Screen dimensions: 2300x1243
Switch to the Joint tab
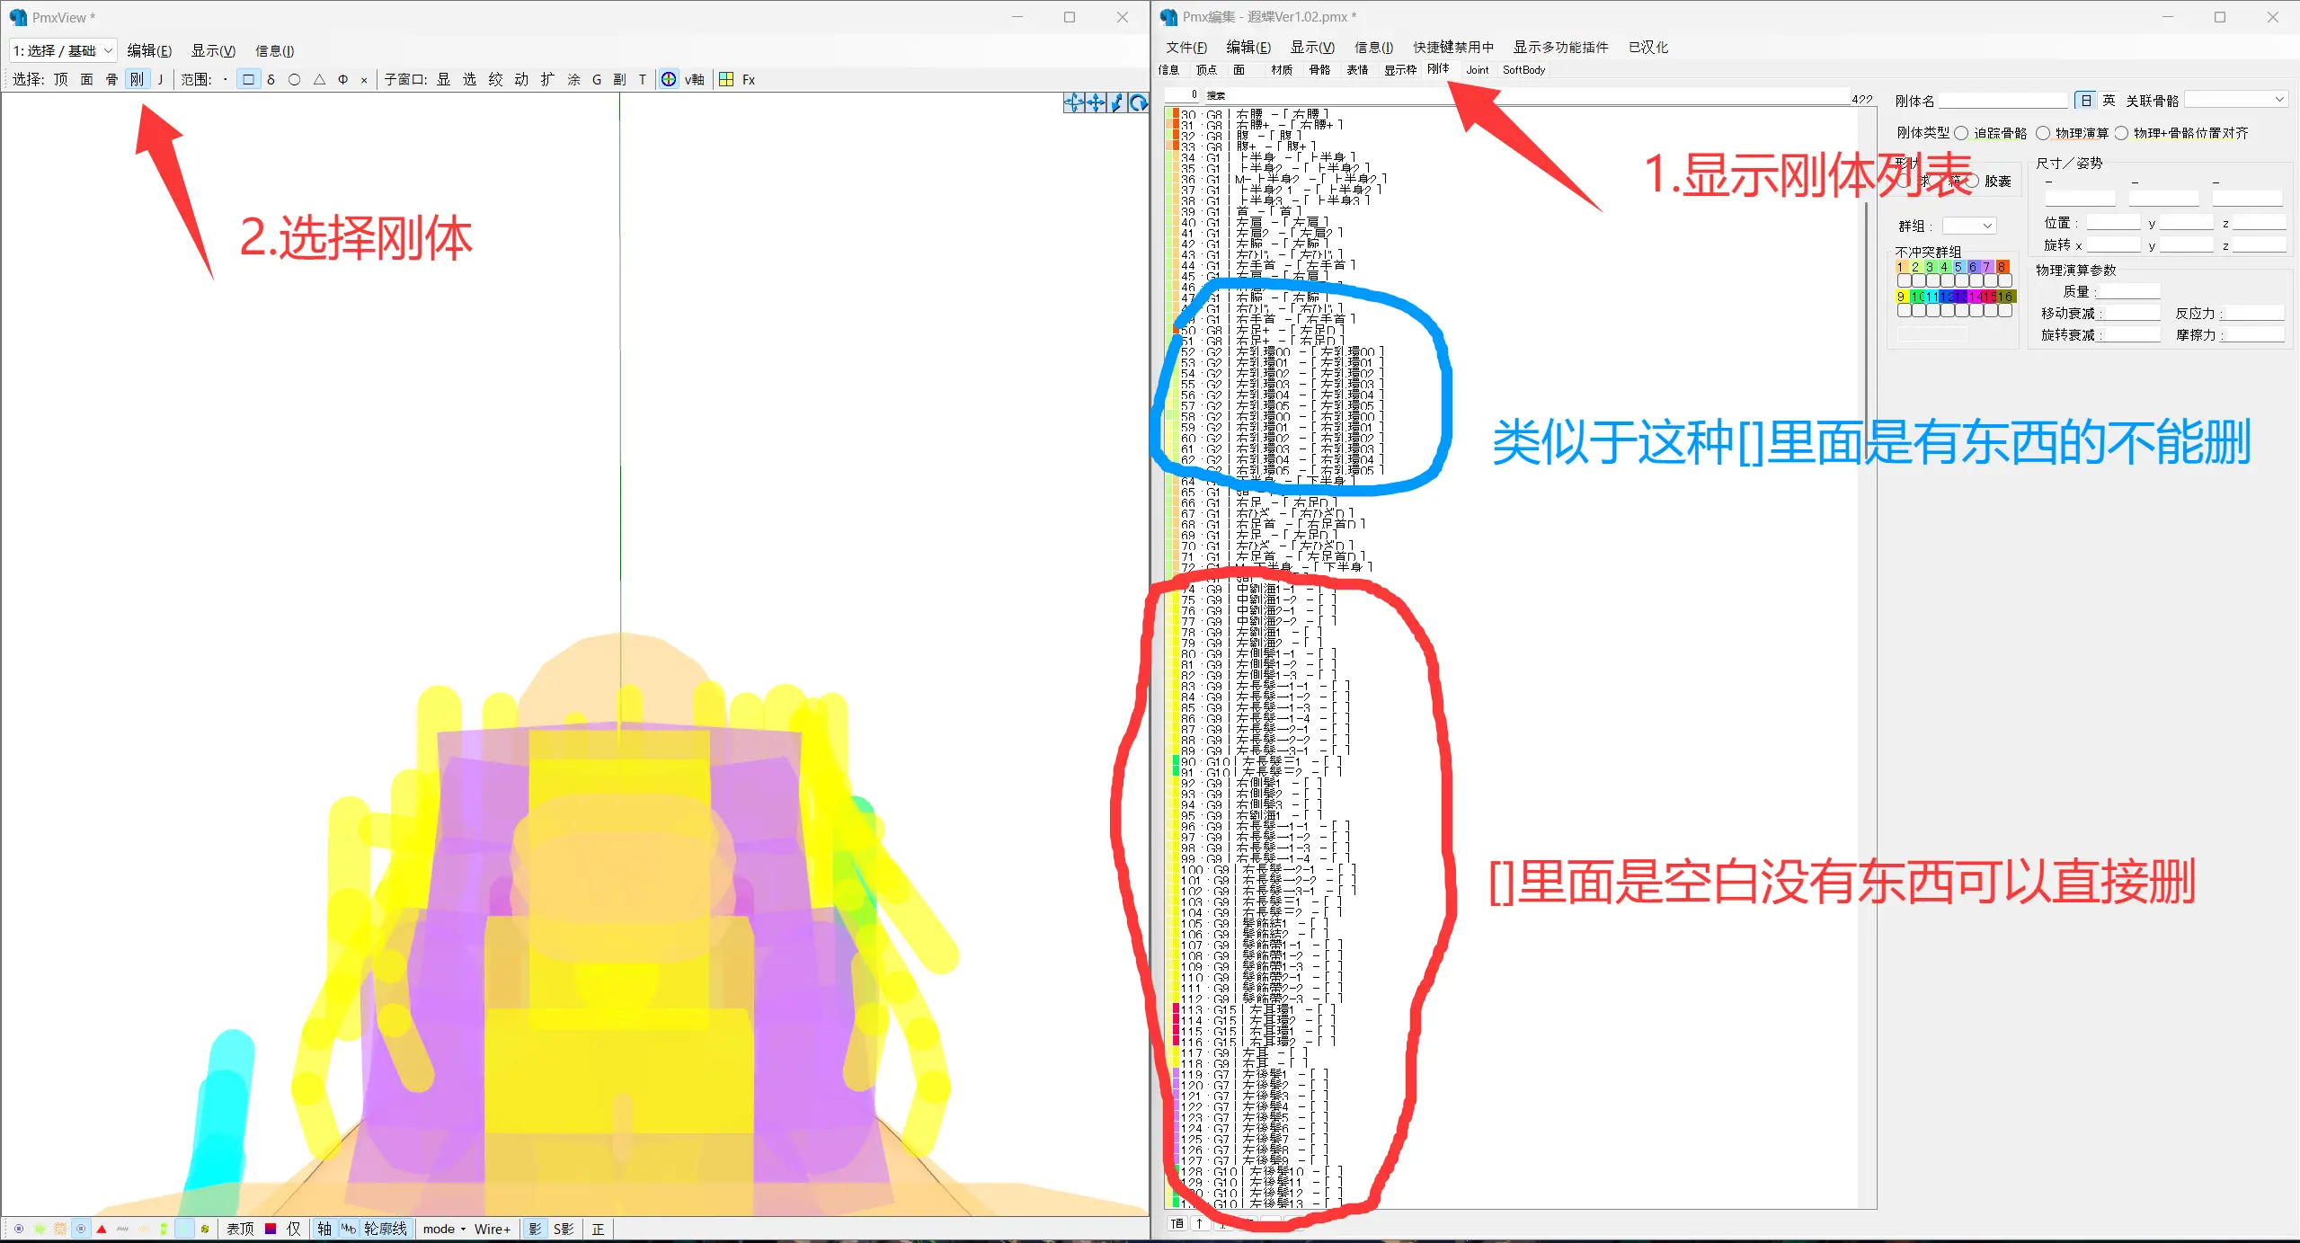1477,70
